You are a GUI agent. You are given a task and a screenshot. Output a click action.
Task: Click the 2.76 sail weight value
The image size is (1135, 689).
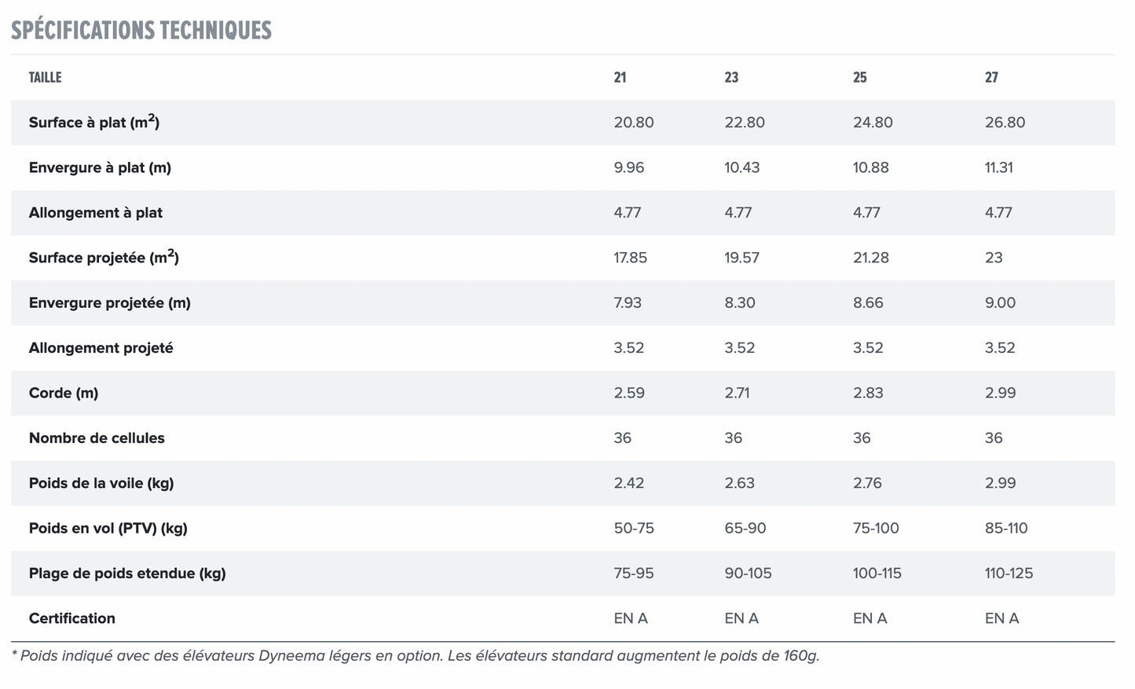(867, 483)
